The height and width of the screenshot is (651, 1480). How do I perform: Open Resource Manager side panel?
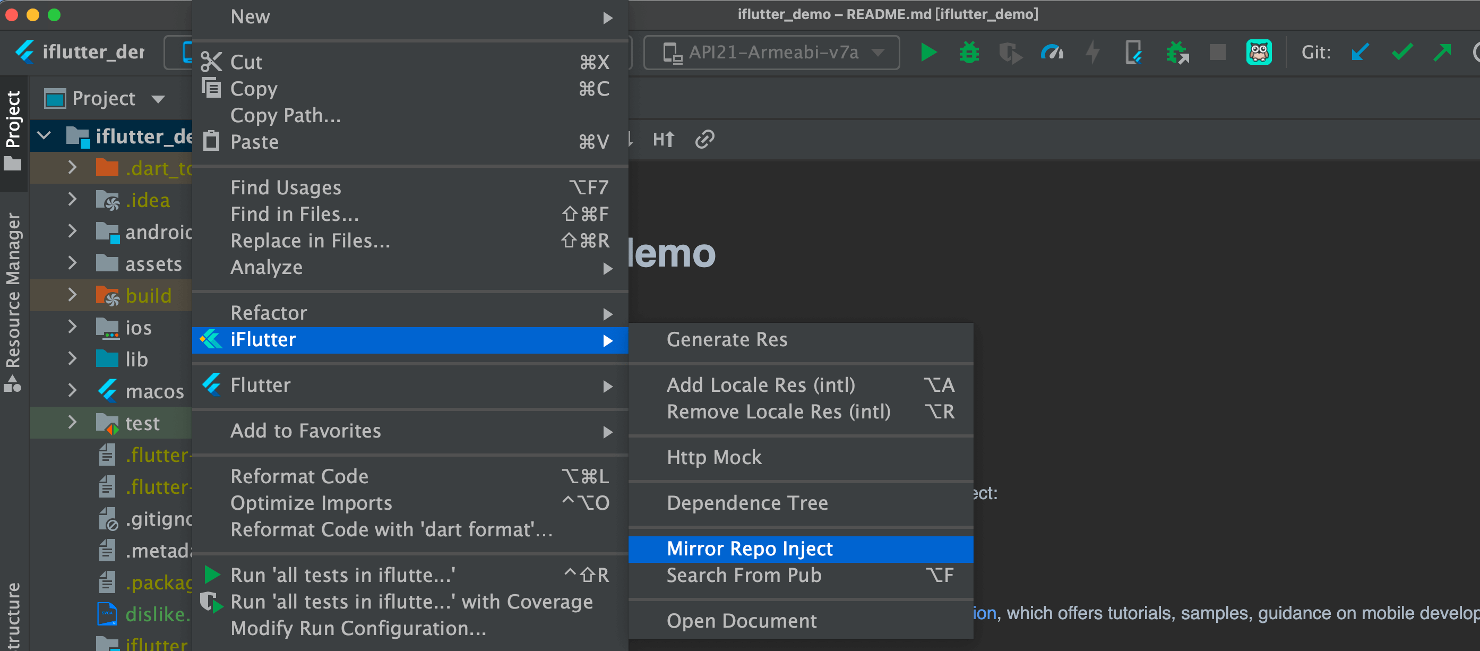coord(13,302)
